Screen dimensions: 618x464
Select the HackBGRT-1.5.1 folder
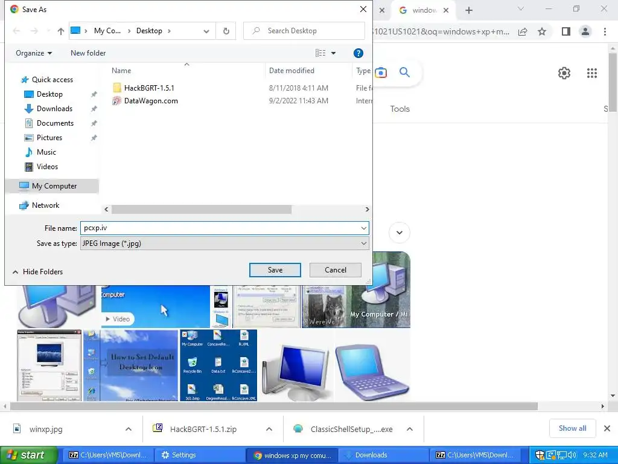(x=149, y=88)
